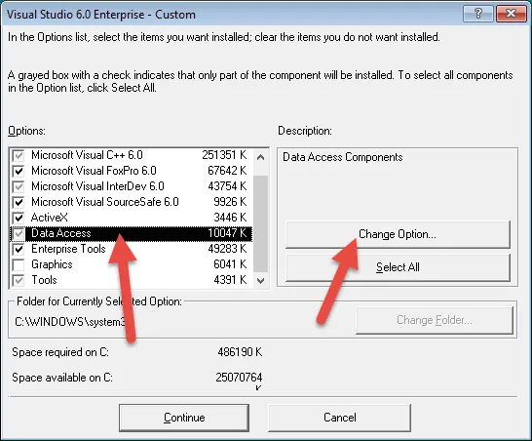Toggle the Data Access checkbox
Screen dimensions: 532x441
pyautogui.click(x=19, y=233)
